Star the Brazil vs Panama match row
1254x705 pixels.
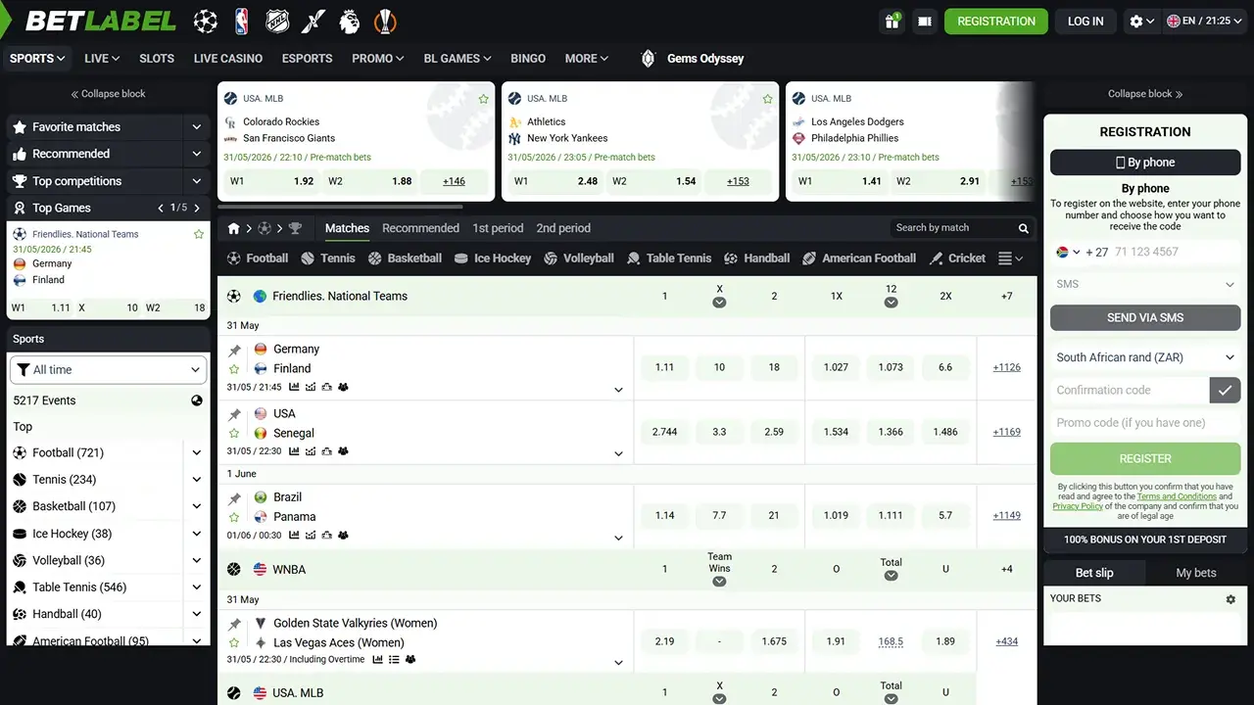234,517
